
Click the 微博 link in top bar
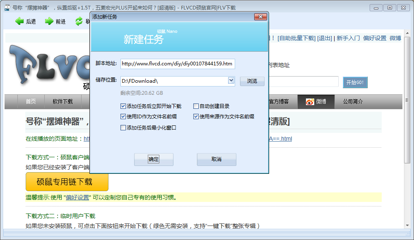[x=395, y=38]
